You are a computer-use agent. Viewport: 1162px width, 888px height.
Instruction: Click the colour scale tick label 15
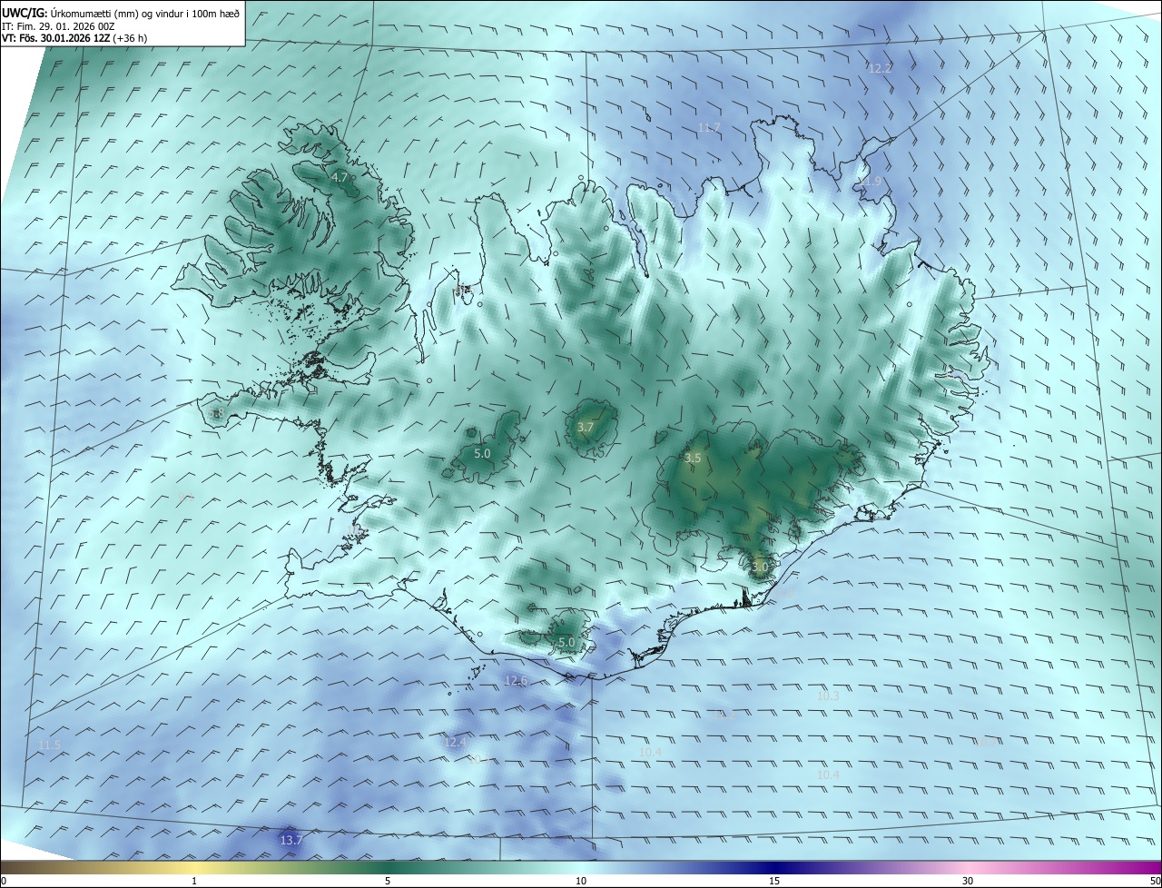(774, 881)
